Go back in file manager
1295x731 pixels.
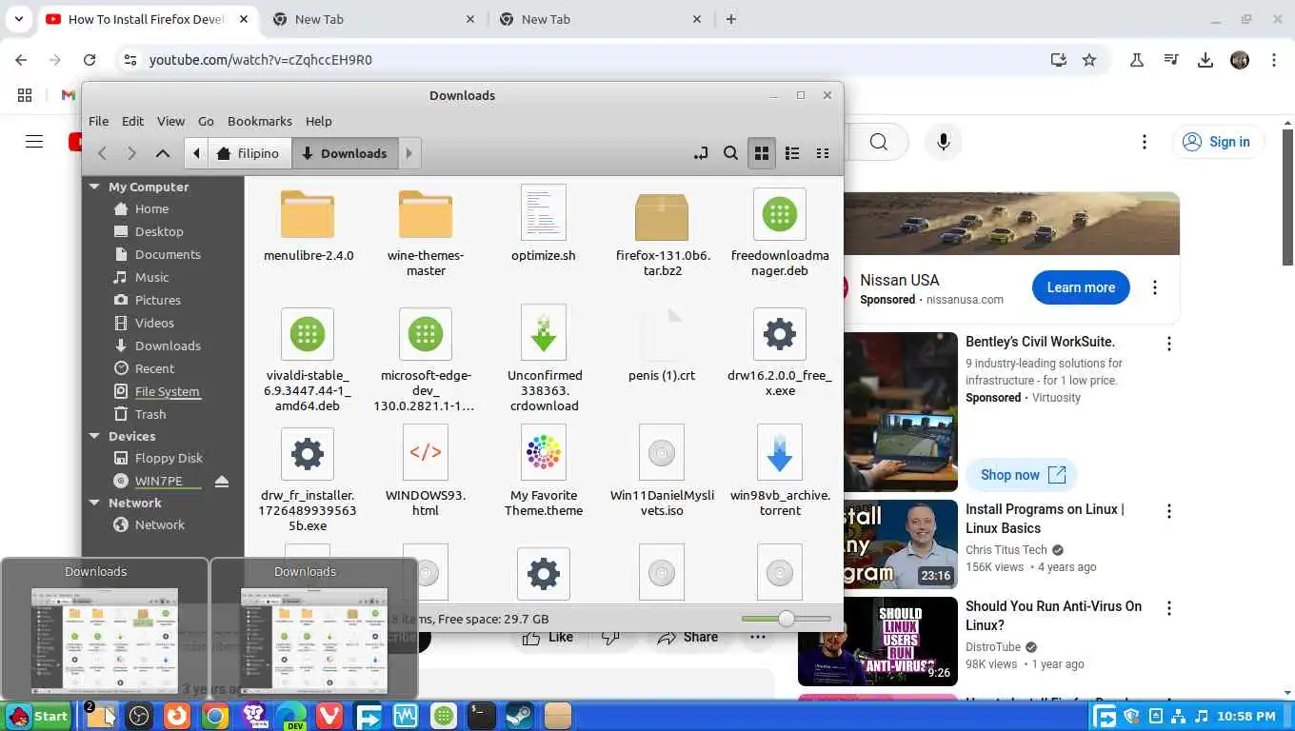tap(102, 153)
